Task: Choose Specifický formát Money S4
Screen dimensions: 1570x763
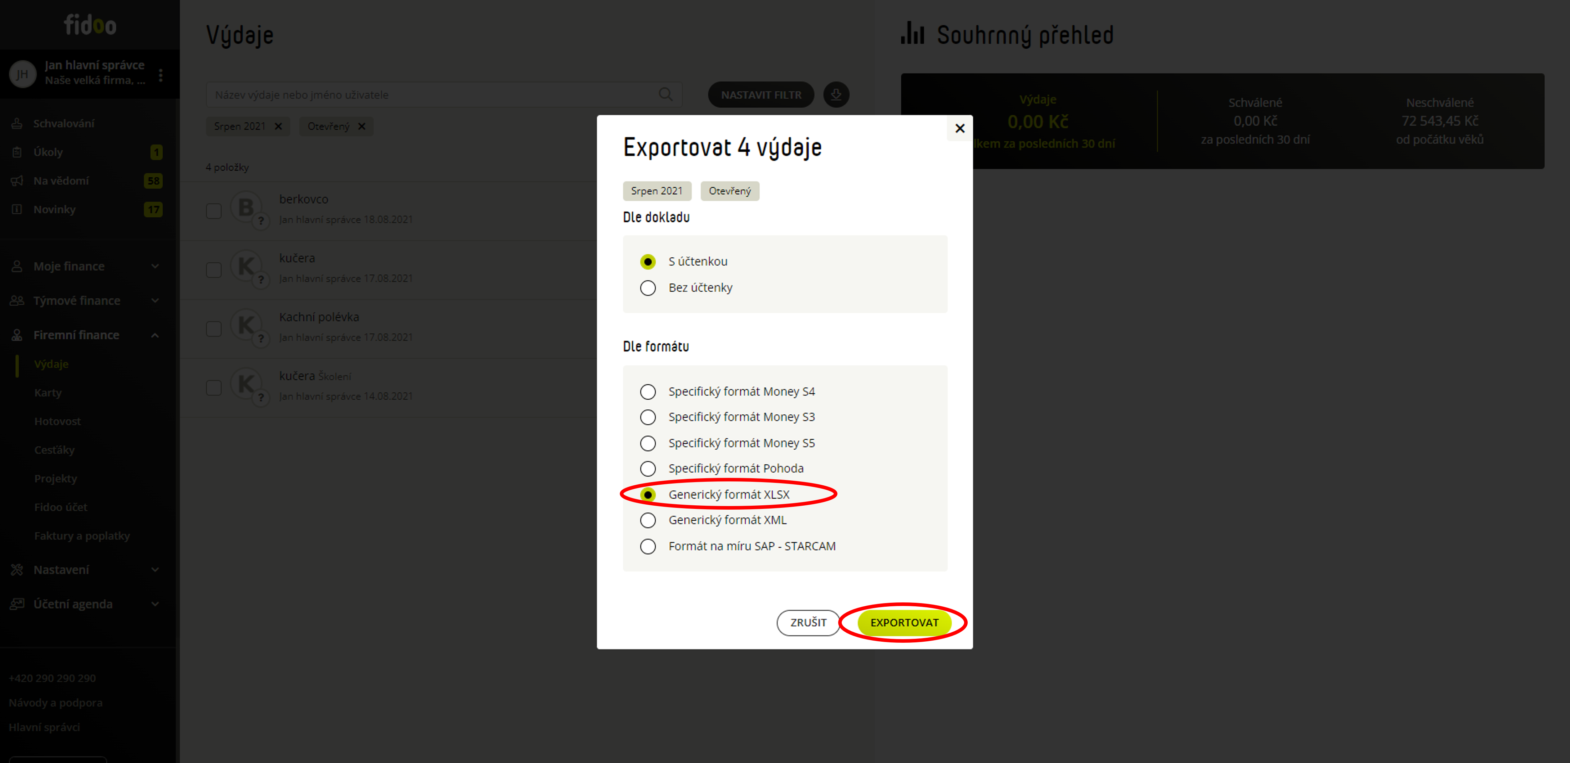Action: [x=648, y=392]
